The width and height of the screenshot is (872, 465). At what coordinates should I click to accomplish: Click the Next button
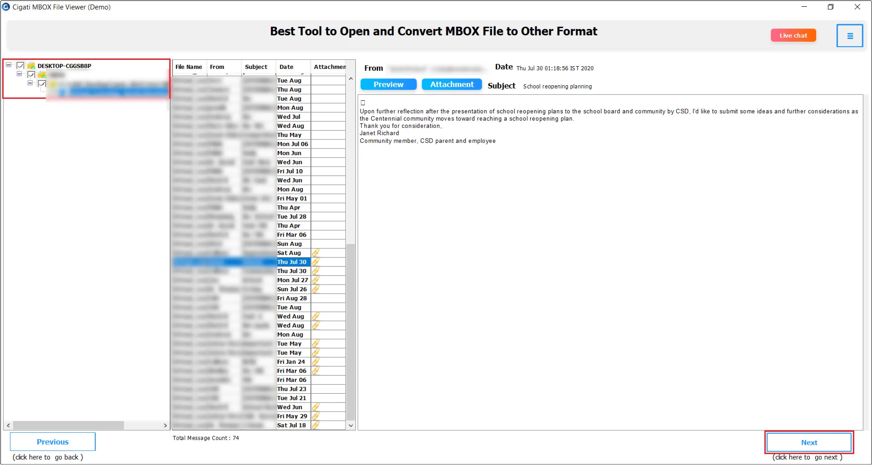[x=809, y=442]
